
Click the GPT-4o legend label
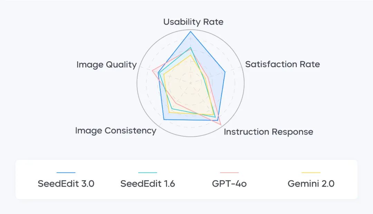tap(229, 184)
